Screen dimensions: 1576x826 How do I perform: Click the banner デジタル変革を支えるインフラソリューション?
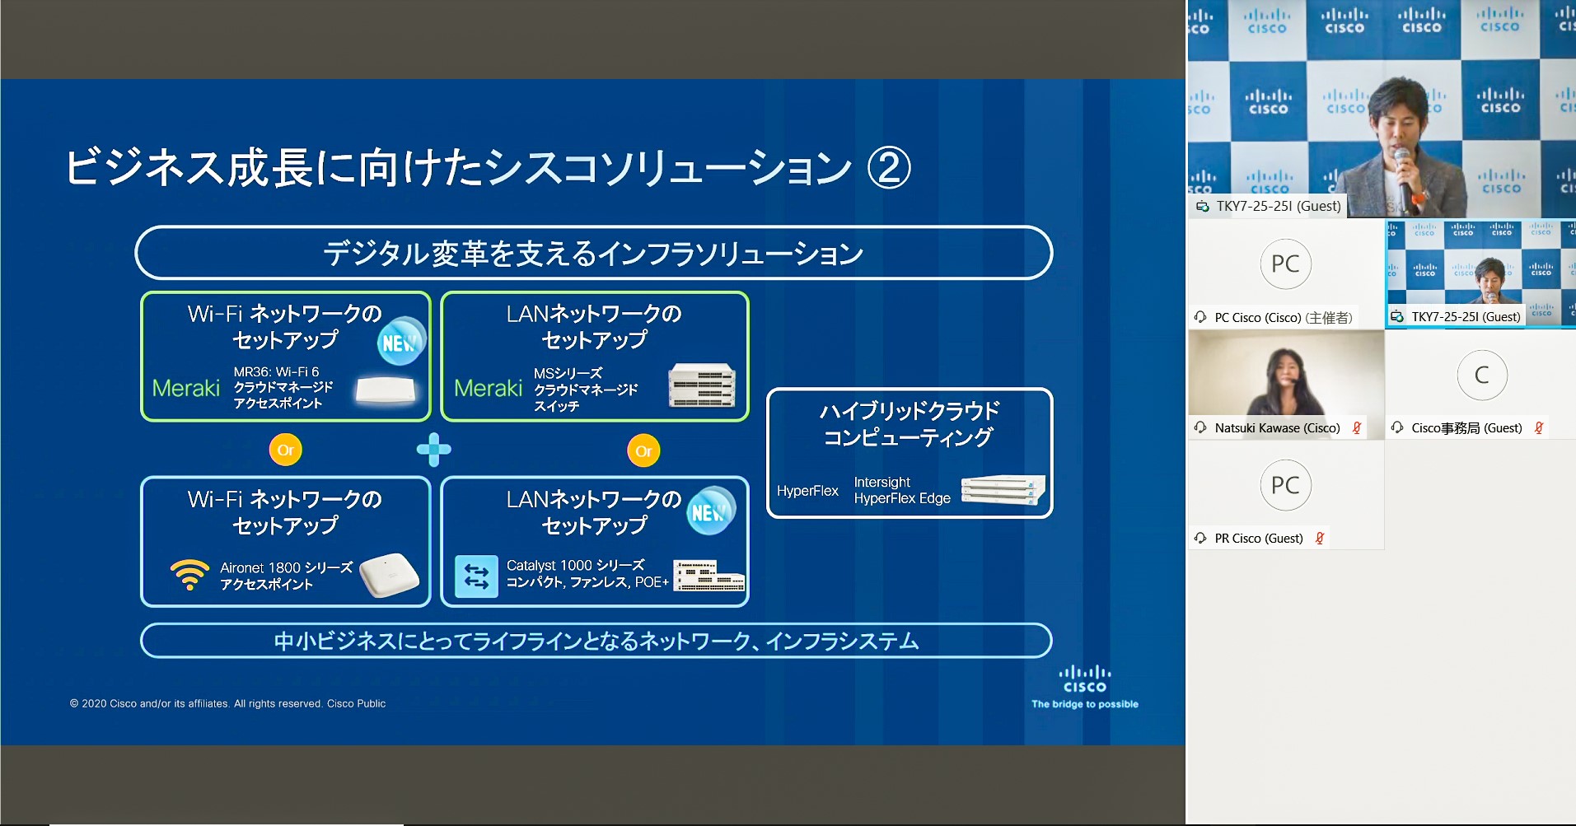(593, 254)
